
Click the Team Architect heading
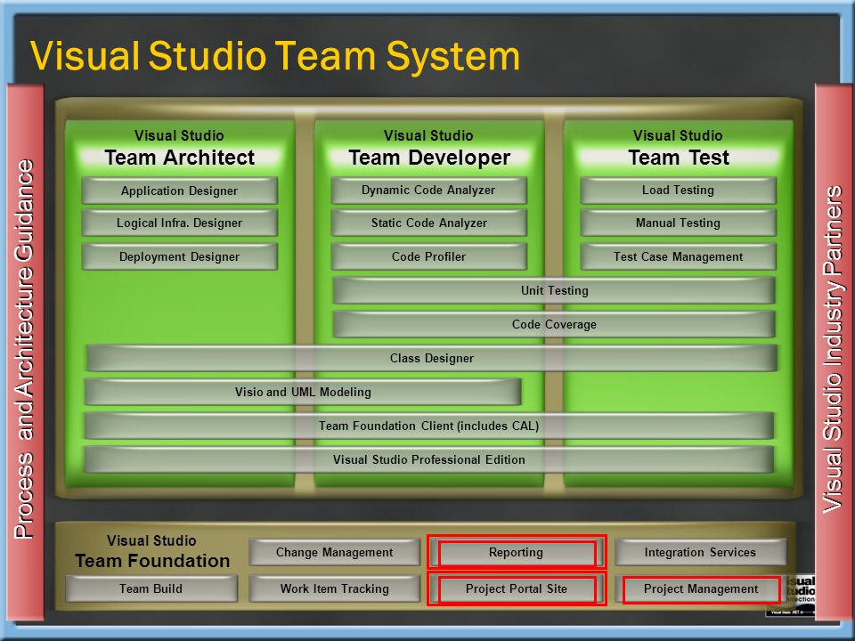179,157
